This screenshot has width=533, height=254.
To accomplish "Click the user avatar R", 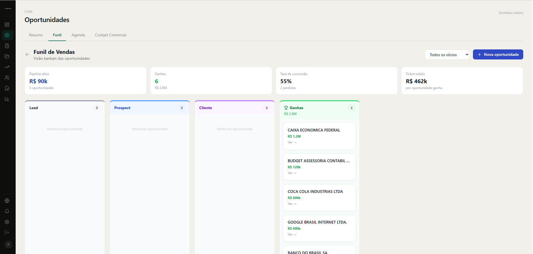I will point(8,245).
